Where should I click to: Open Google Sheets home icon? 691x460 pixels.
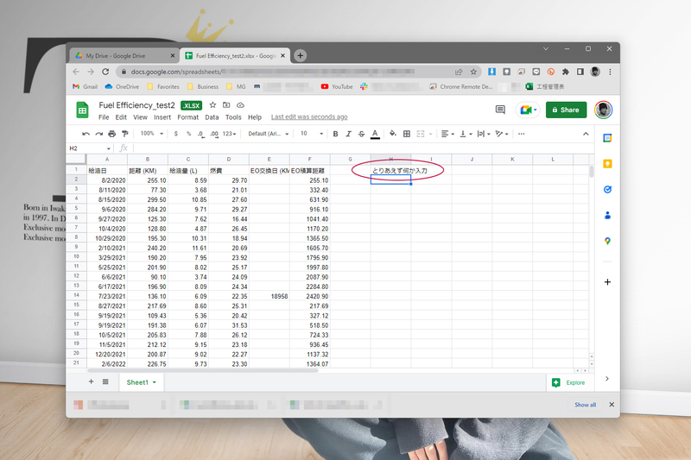[x=82, y=110]
